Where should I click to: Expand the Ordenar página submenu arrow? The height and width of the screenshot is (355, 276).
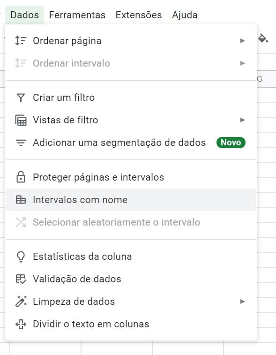[243, 41]
